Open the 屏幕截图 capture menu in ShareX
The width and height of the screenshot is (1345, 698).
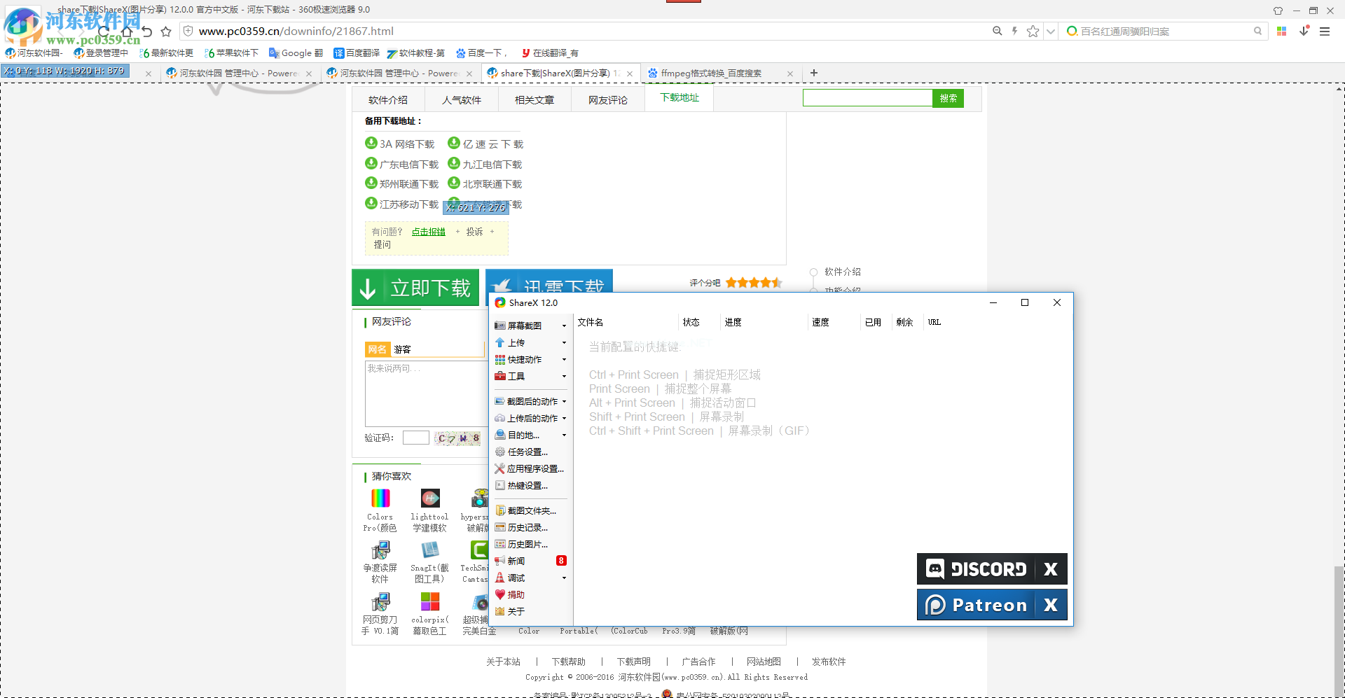pos(530,326)
